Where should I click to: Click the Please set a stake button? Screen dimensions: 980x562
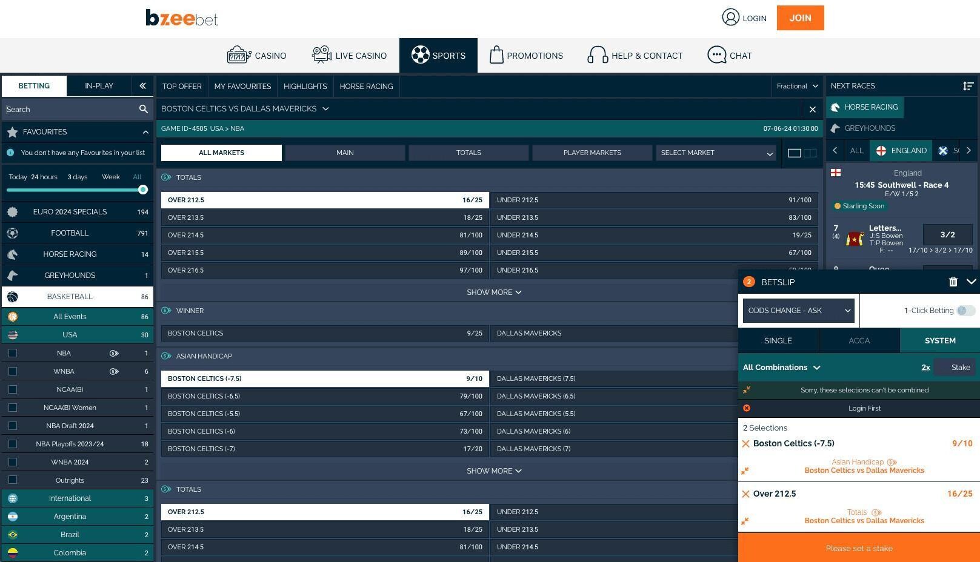coord(859,548)
